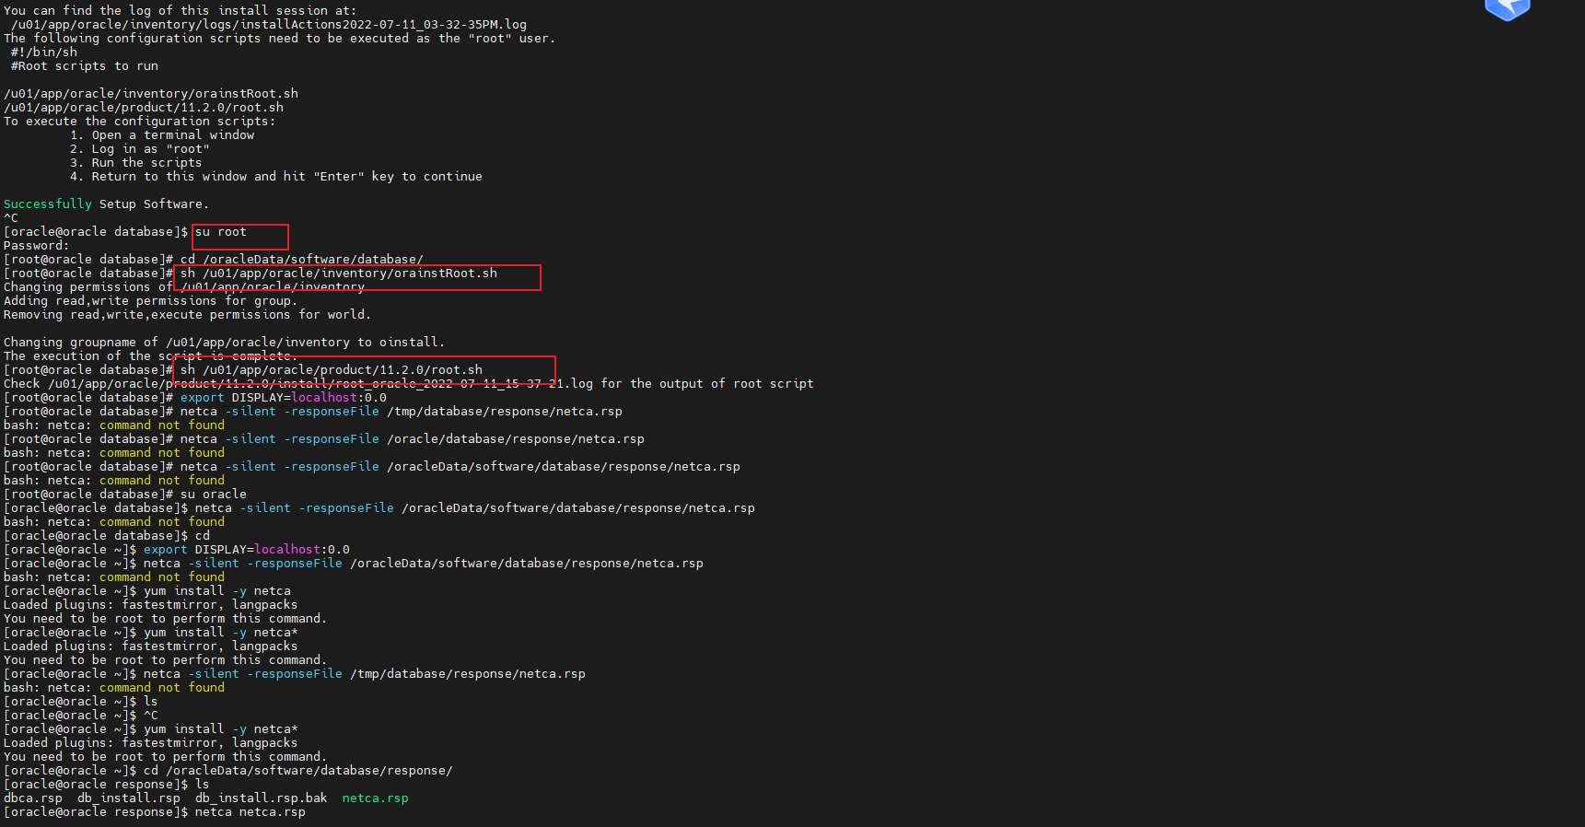This screenshot has height=827, width=1585.
Task: Click 'dbca.rsp' in the file listing
Action: 33,798
